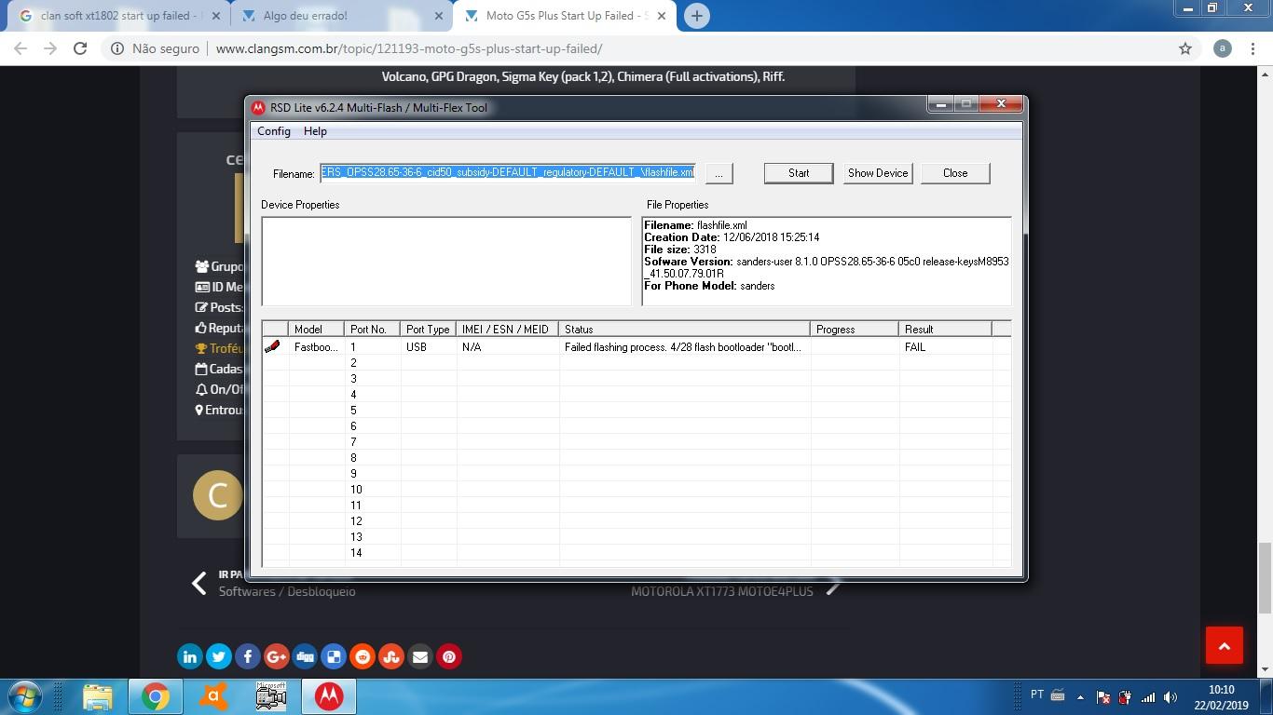Open the clock showing 10:10
The image size is (1273, 715).
pos(1222,690)
